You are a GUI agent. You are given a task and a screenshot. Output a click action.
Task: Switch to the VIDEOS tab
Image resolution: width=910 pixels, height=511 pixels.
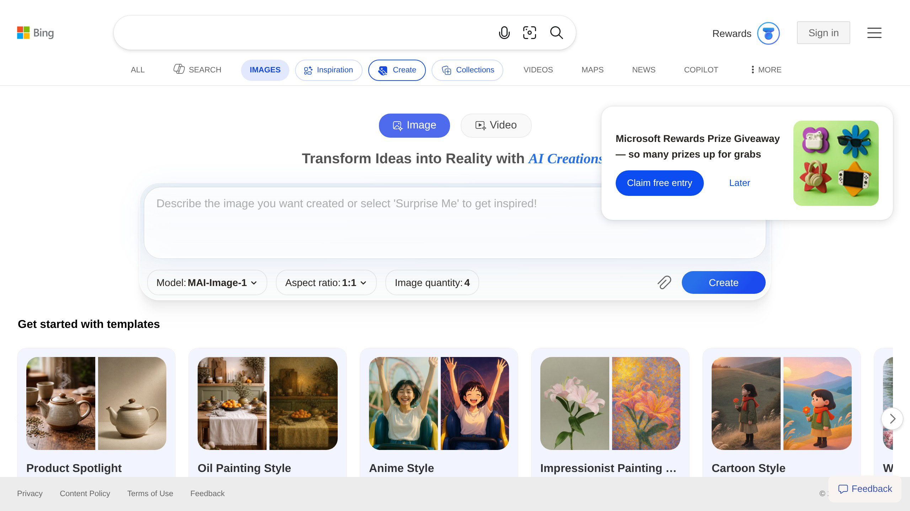(x=537, y=70)
